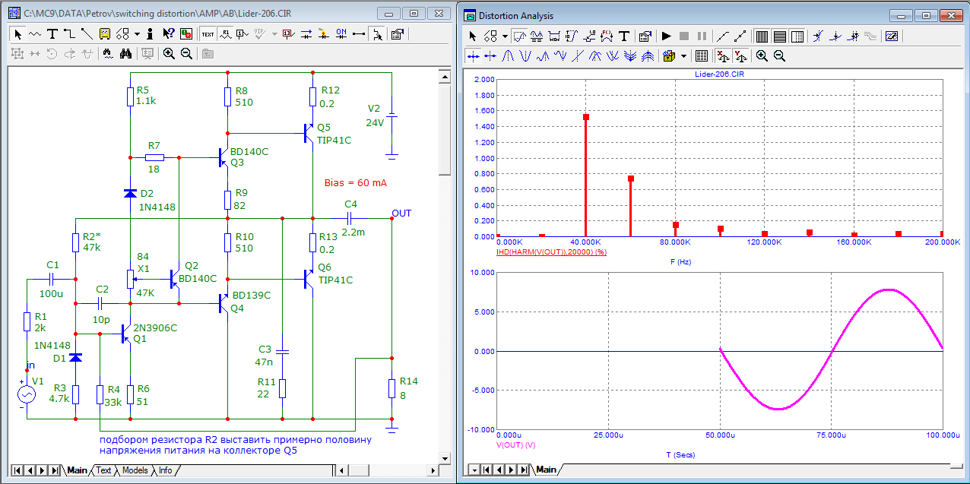Image resolution: width=970 pixels, height=484 pixels.
Task: Click the binoculars Find icon
Action: tap(126, 53)
